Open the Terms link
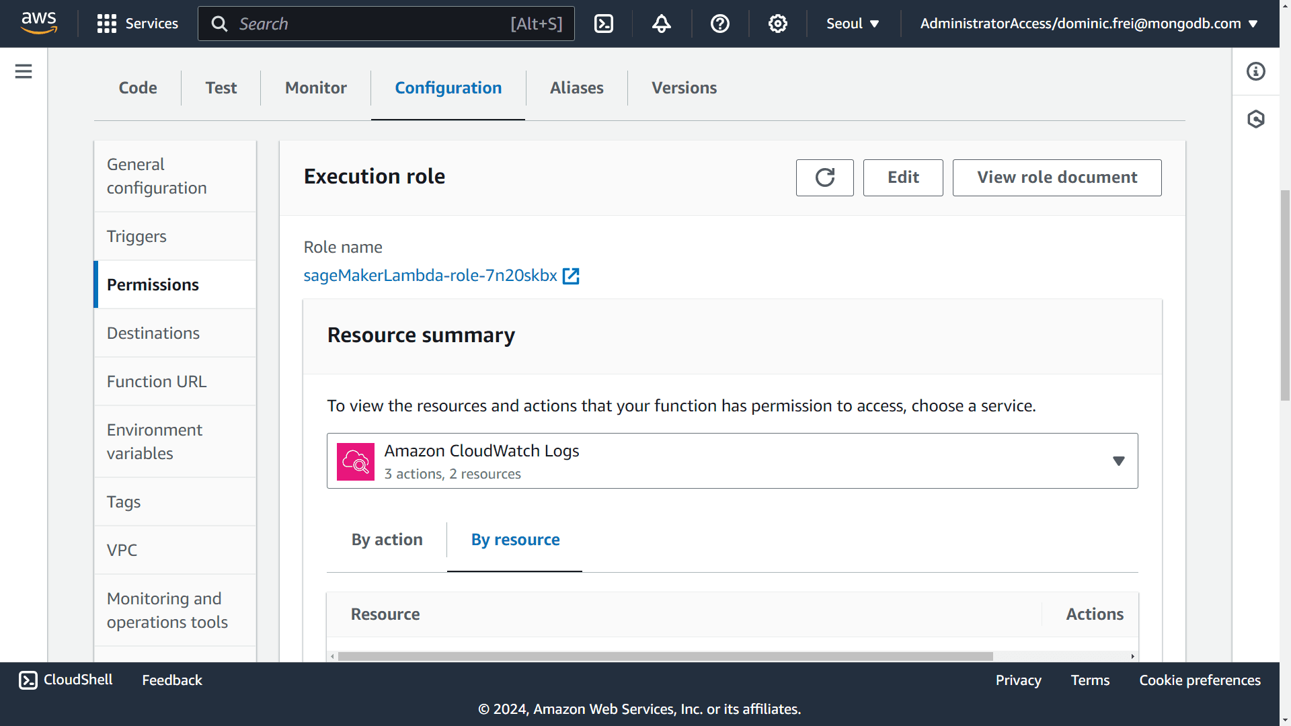The width and height of the screenshot is (1291, 726). point(1090,680)
